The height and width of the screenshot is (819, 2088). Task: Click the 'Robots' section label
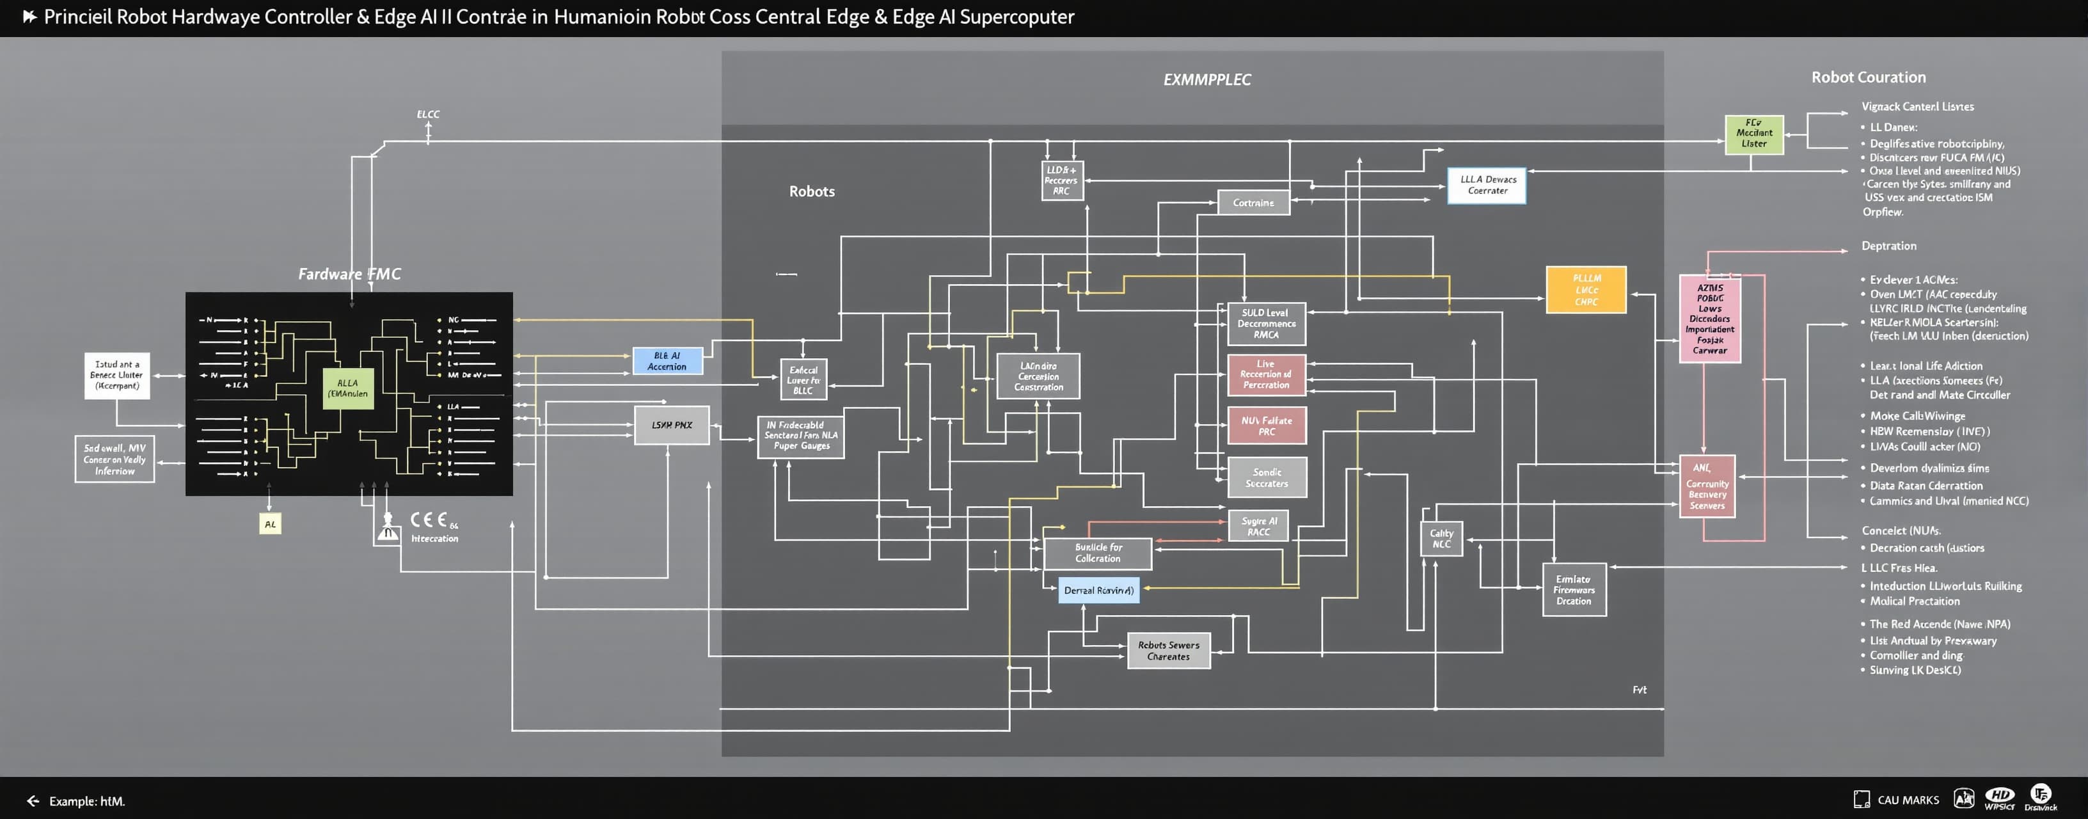[x=812, y=191]
